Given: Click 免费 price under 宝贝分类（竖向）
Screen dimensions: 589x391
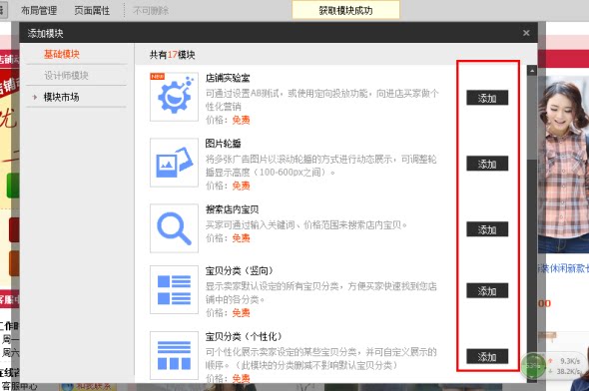Looking at the screenshot, I should tap(241, 312).
